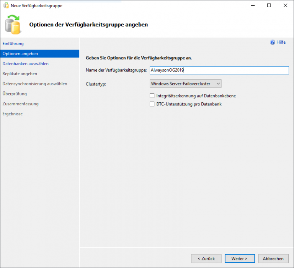The width and height of the screenshot is (294, 268).
Task: Click the heading Optionen der Verfügbarkeitsgruppe angeben
Action: click(88, 25)
